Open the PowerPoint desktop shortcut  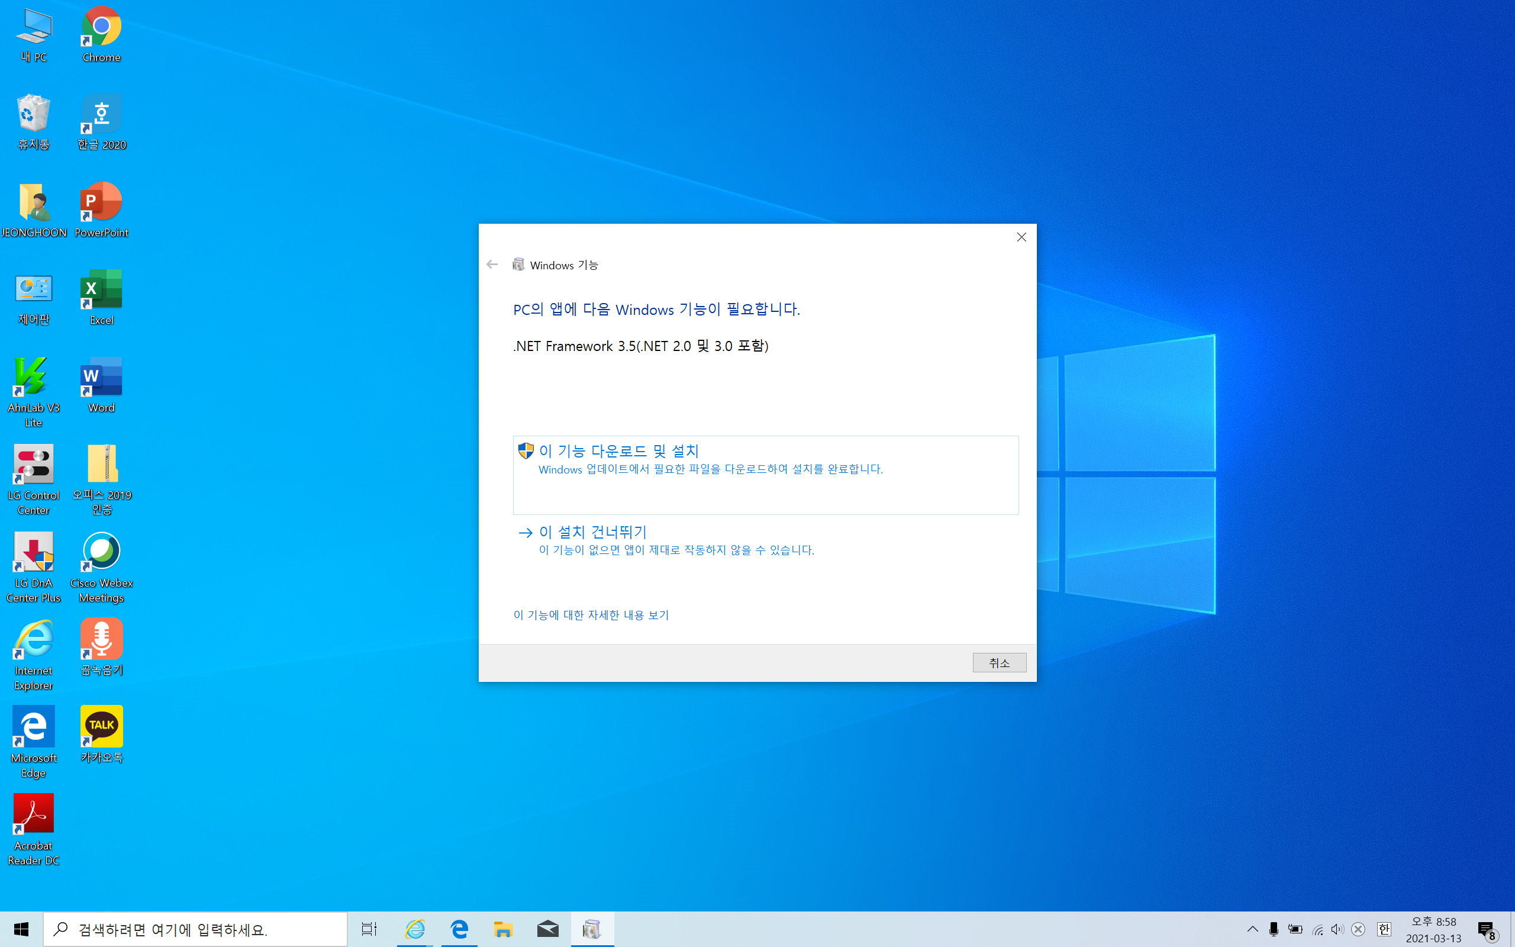pos(101,203)
